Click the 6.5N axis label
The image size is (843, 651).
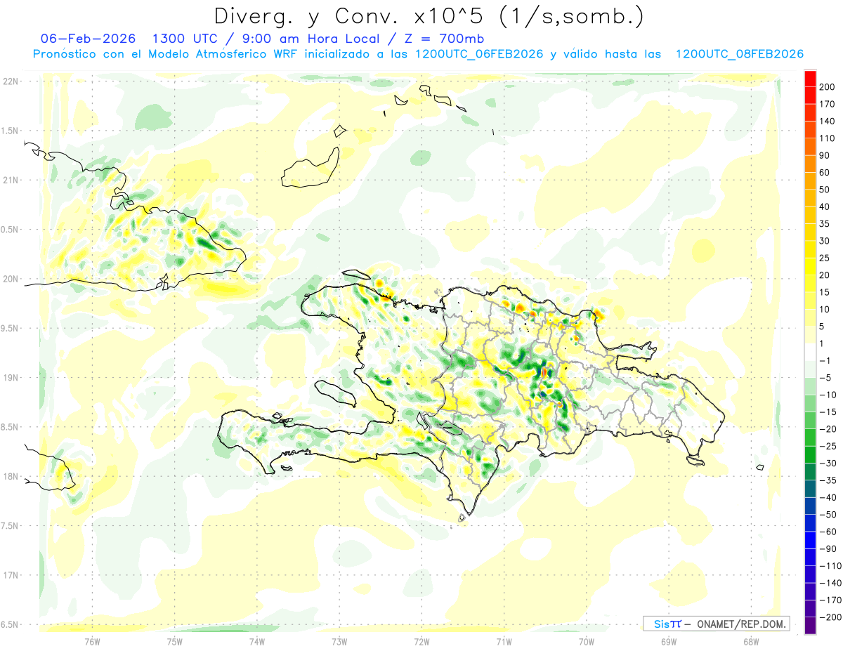click(x=11, y=625)
